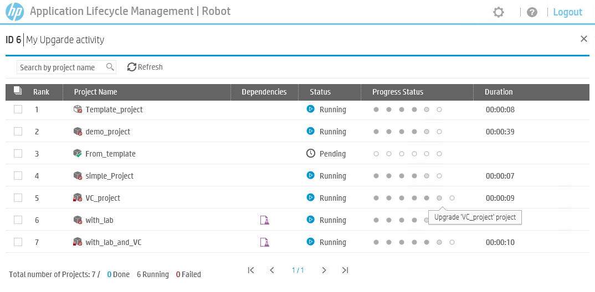This screenshot has width=595, height=292.
Task: Jump to the first page arrow
Action: click(251, 270)
